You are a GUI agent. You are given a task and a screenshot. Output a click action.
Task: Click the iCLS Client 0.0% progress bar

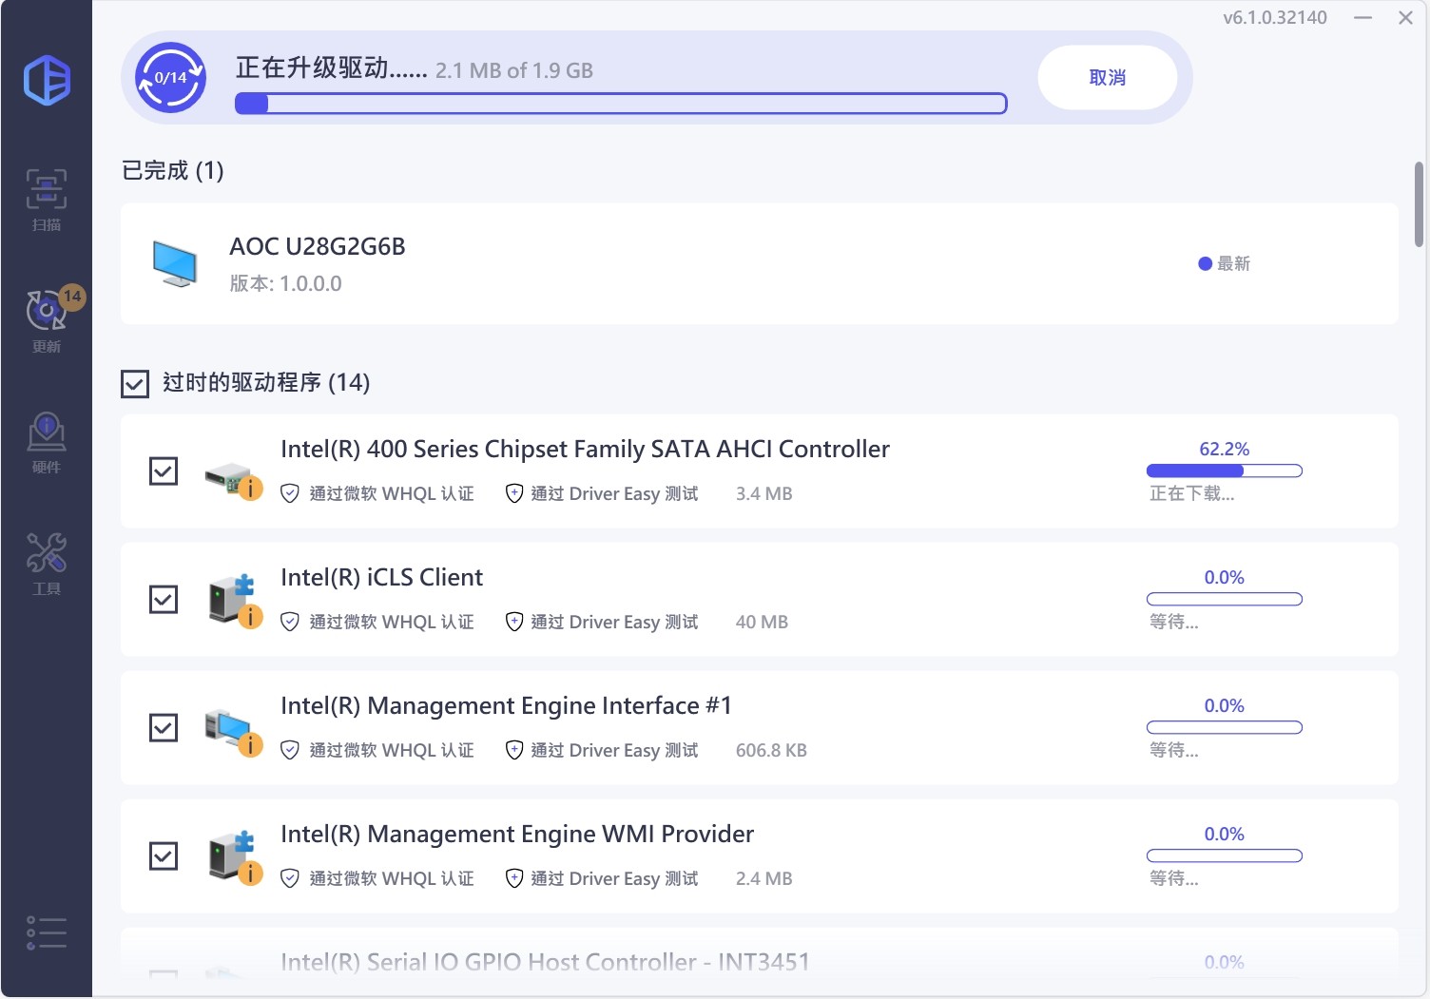[x=1225, y=599]
